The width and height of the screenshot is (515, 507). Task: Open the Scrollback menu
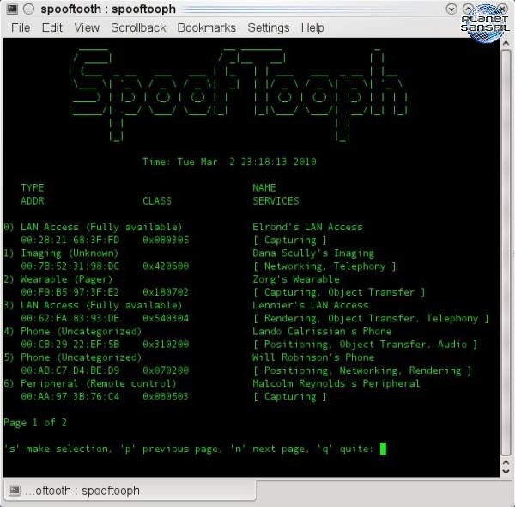pos(138,27)
